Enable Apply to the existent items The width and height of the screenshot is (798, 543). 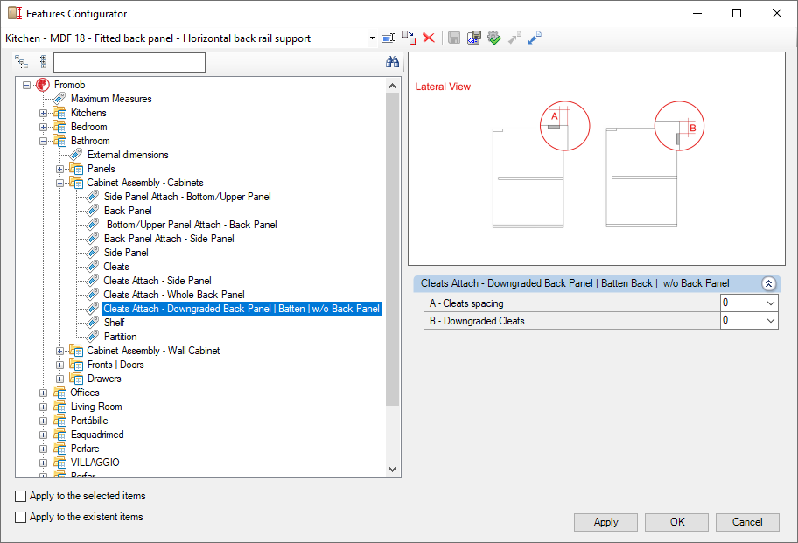click(20, 517)
